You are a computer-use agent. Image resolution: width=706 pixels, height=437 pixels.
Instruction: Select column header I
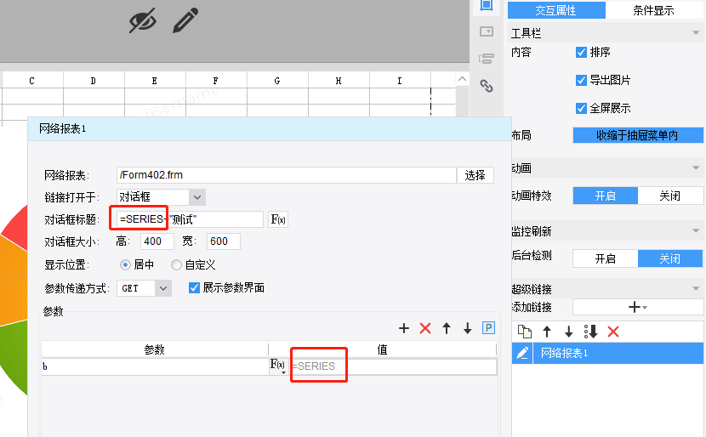pos(400,81)
